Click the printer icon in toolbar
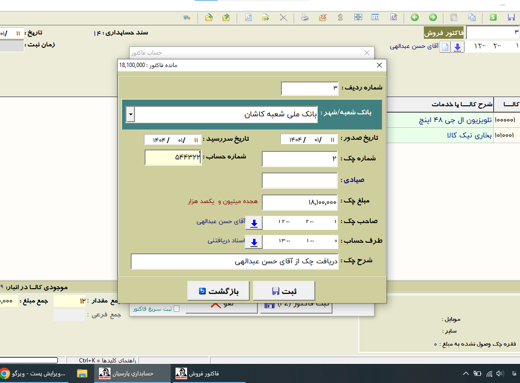This screenshot has width=520, height=383. pos(304,18)
